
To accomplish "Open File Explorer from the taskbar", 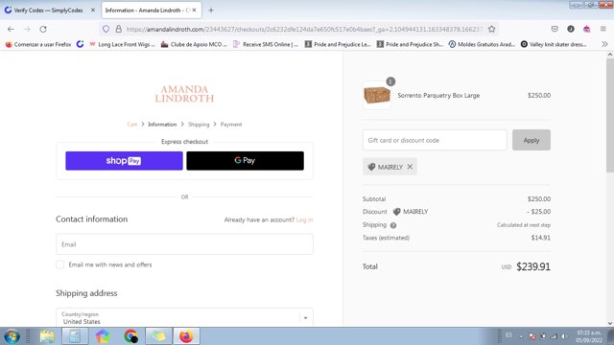I will 47,336.
